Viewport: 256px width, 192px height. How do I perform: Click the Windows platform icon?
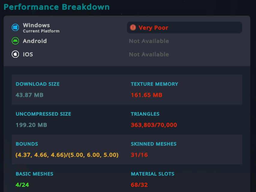click(15, 28)
